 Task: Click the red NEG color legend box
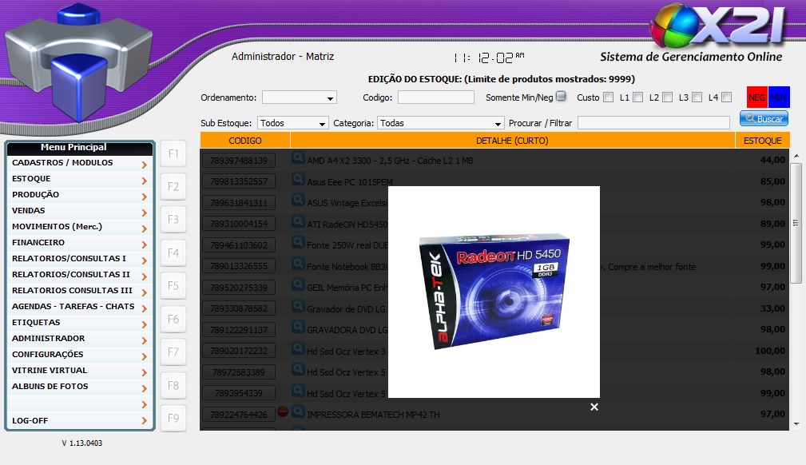click(756, 97)
